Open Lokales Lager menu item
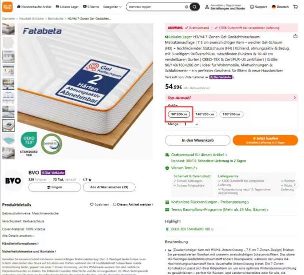This screenshot has width=304, height=275. (67, 7)
